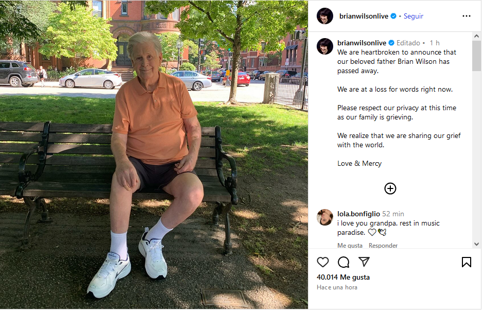The height and width of the screenshot is (310, 482).
Task: Click caption author avatar
Action: 325,46
